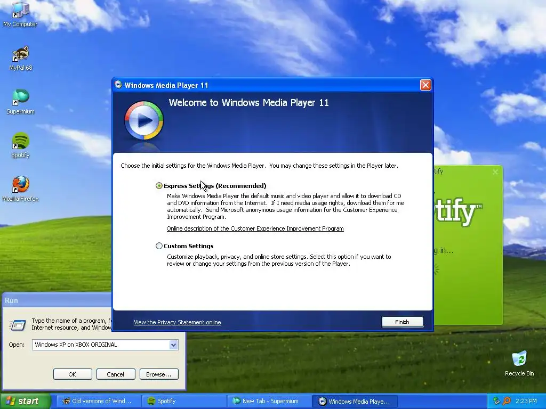Switch to New Tab - Supermium taskbar button
Viewport: 546px width, 409px height.
[269, 401]
